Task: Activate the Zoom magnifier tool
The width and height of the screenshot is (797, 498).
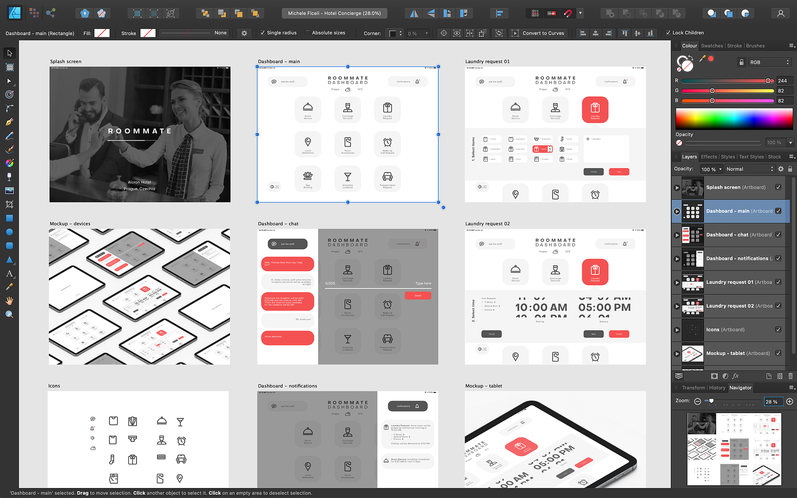Action: [x=10, y=314]
